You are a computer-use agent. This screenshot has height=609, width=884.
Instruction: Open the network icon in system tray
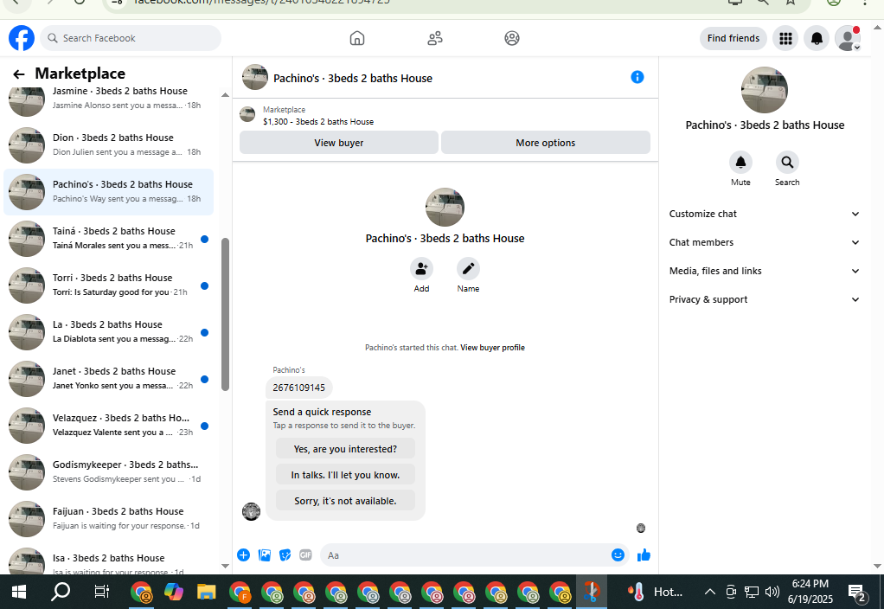point(751,592)
